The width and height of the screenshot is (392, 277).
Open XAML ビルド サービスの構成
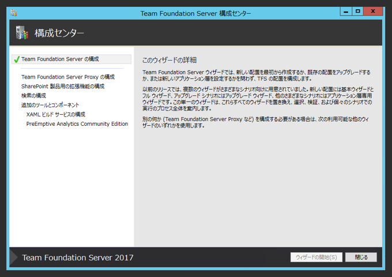[56, 115]
